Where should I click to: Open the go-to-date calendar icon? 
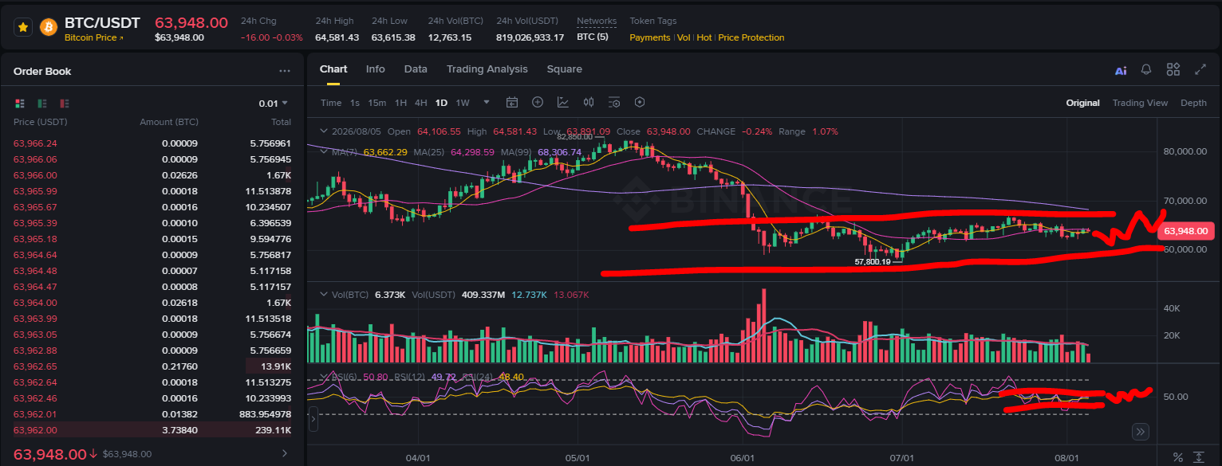click(512, 103)
